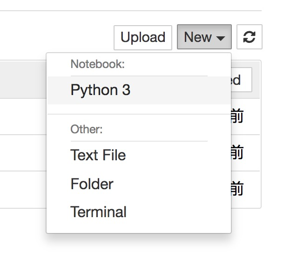The image size is (297, 274).
Task: Click the third row's modified timestamp
Action: [237, 189]
